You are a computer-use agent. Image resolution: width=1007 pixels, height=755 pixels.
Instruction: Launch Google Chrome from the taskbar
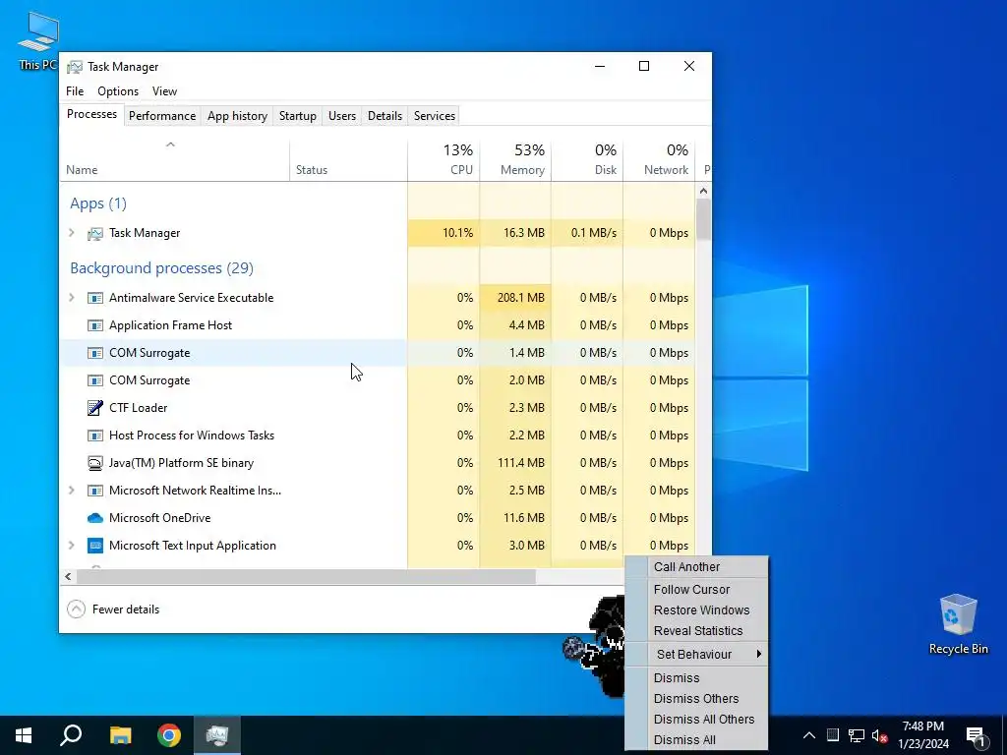coord(169,735)
